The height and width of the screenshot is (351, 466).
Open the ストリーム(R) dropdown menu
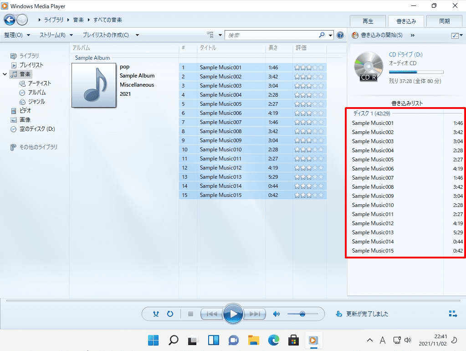(x=56, y=35)
